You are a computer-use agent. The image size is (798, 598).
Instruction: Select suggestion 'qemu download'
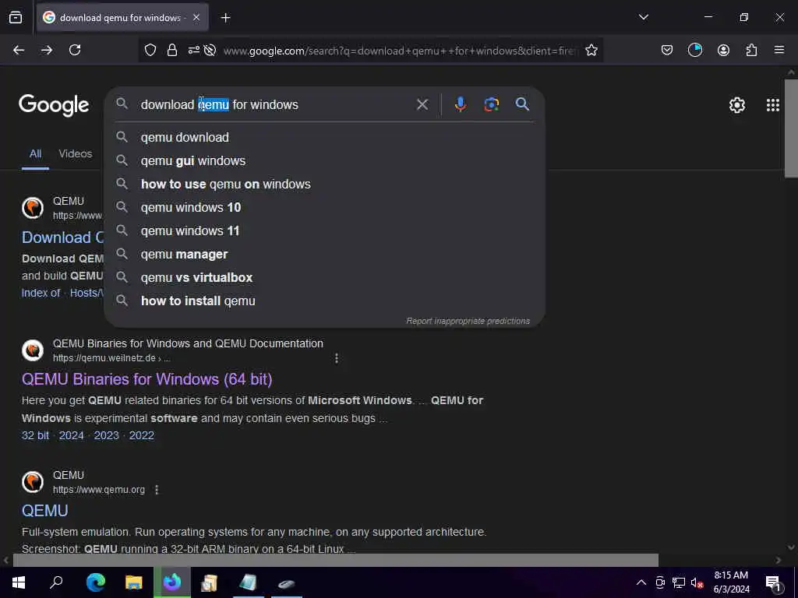click(325, 137)
